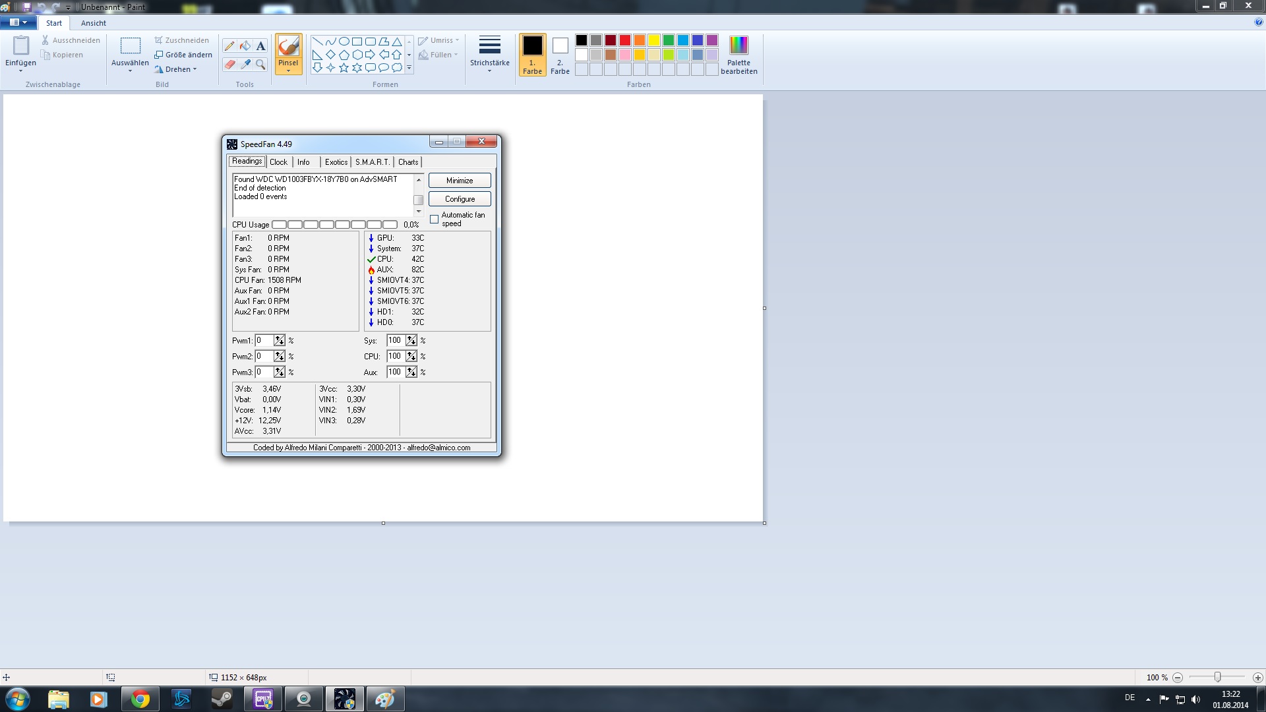Pick the red color swatch
The height and width of the screenshot is (712, 1266).
pyautogui.click(x=625, y=40)
